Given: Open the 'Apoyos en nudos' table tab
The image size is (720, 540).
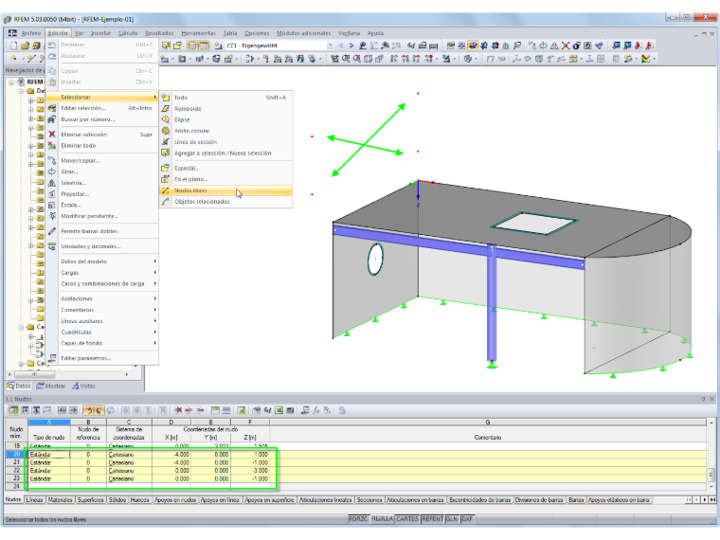Looking at the screenshot, I should tap(175, 500).
